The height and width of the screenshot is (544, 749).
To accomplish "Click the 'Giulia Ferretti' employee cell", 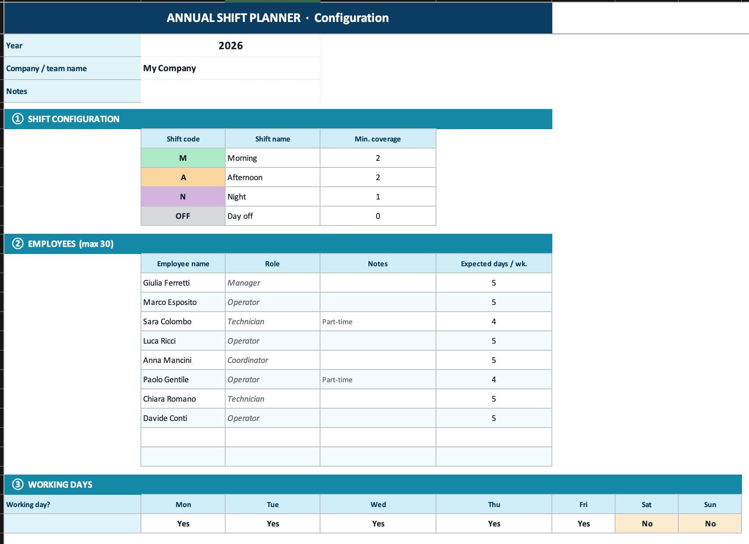I will [183, 283].
